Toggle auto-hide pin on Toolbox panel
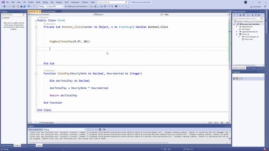 (22, 12)
